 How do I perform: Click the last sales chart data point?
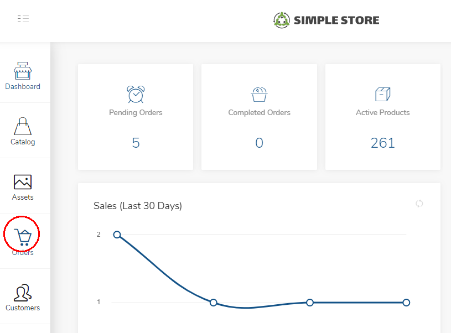click(406, 303)
